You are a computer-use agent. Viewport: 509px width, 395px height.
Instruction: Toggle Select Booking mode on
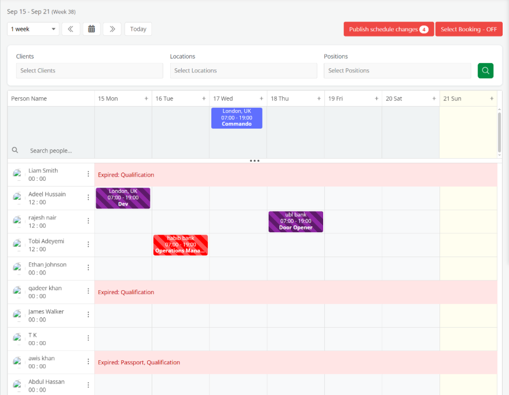(x=468, y=30)
